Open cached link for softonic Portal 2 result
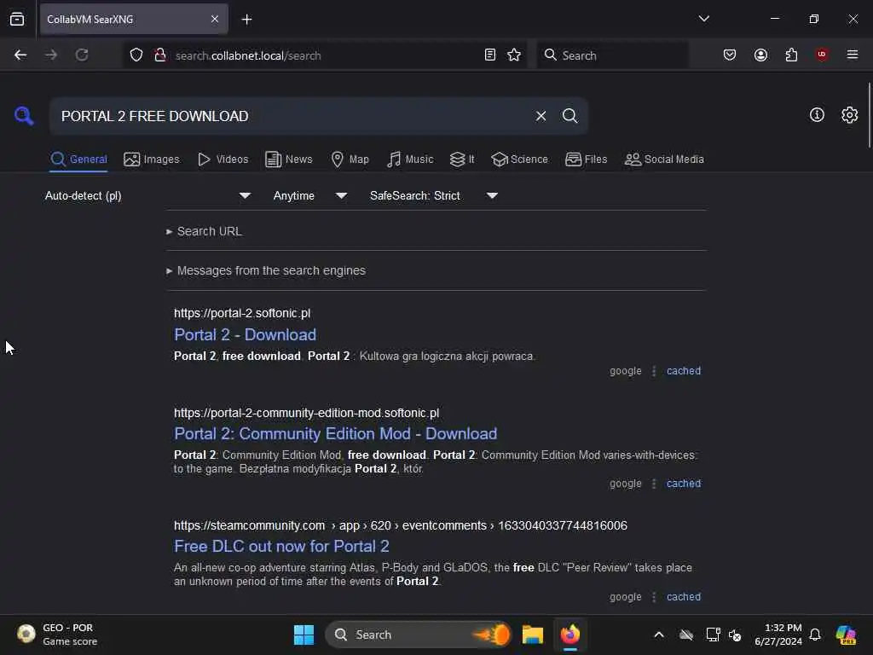873x655 pixels. click(683, 371)
